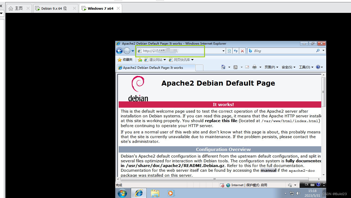Click the Read Mail envelope icon
This screenshot has width=351, height=198.
(x=247, y=67)
